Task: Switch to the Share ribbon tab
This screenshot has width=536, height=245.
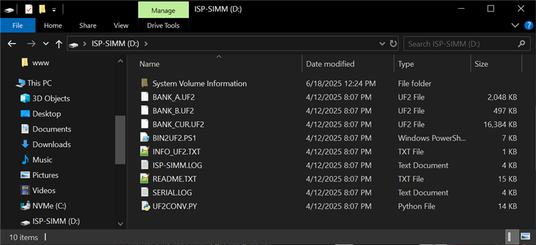Action: (88, 25)
